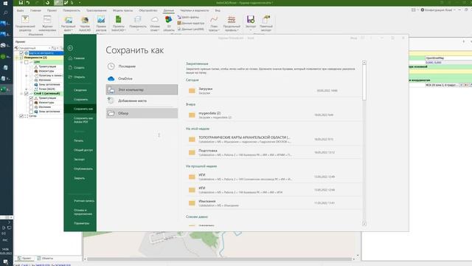Select Создать in backstage menu
This screenshot has width=472, height=266.
80,67
